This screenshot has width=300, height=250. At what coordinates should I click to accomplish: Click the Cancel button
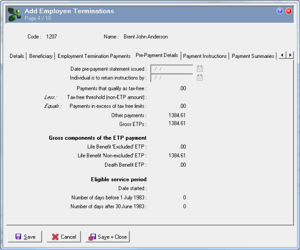tap(63, 237)
